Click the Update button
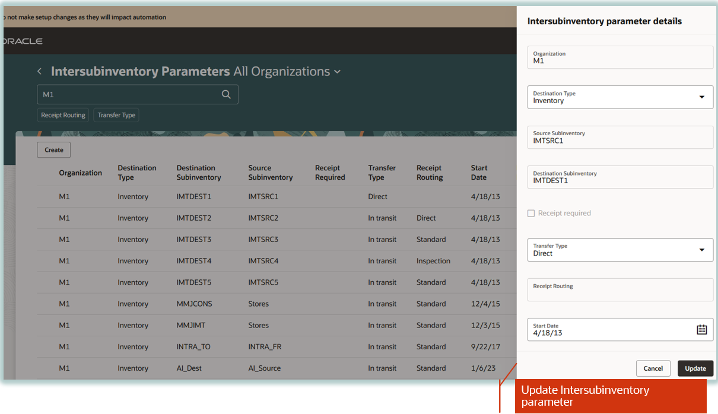Viewport: 718px width, 414px height. point(695,368)
